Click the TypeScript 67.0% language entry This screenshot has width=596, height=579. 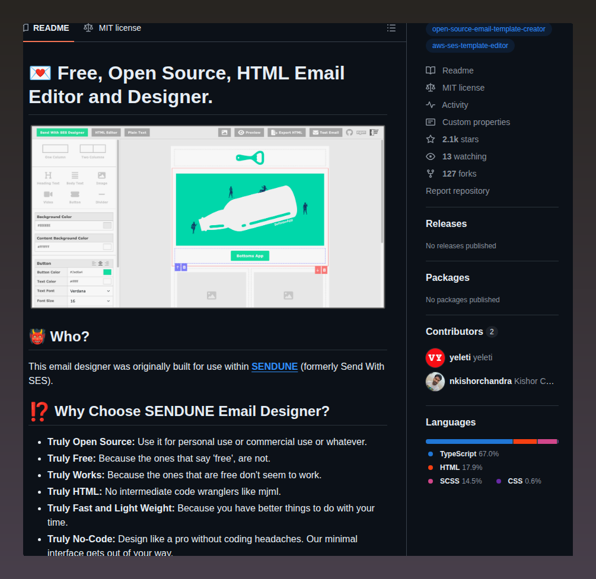coord(463,453)
